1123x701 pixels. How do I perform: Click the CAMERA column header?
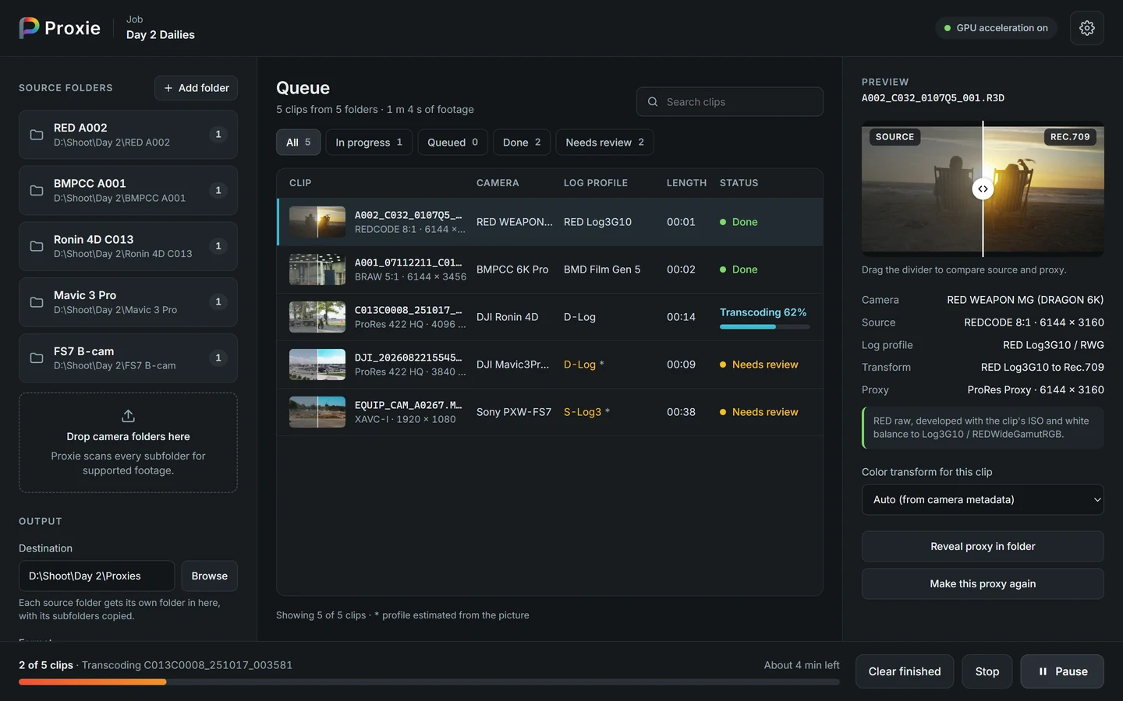point(498,183)
